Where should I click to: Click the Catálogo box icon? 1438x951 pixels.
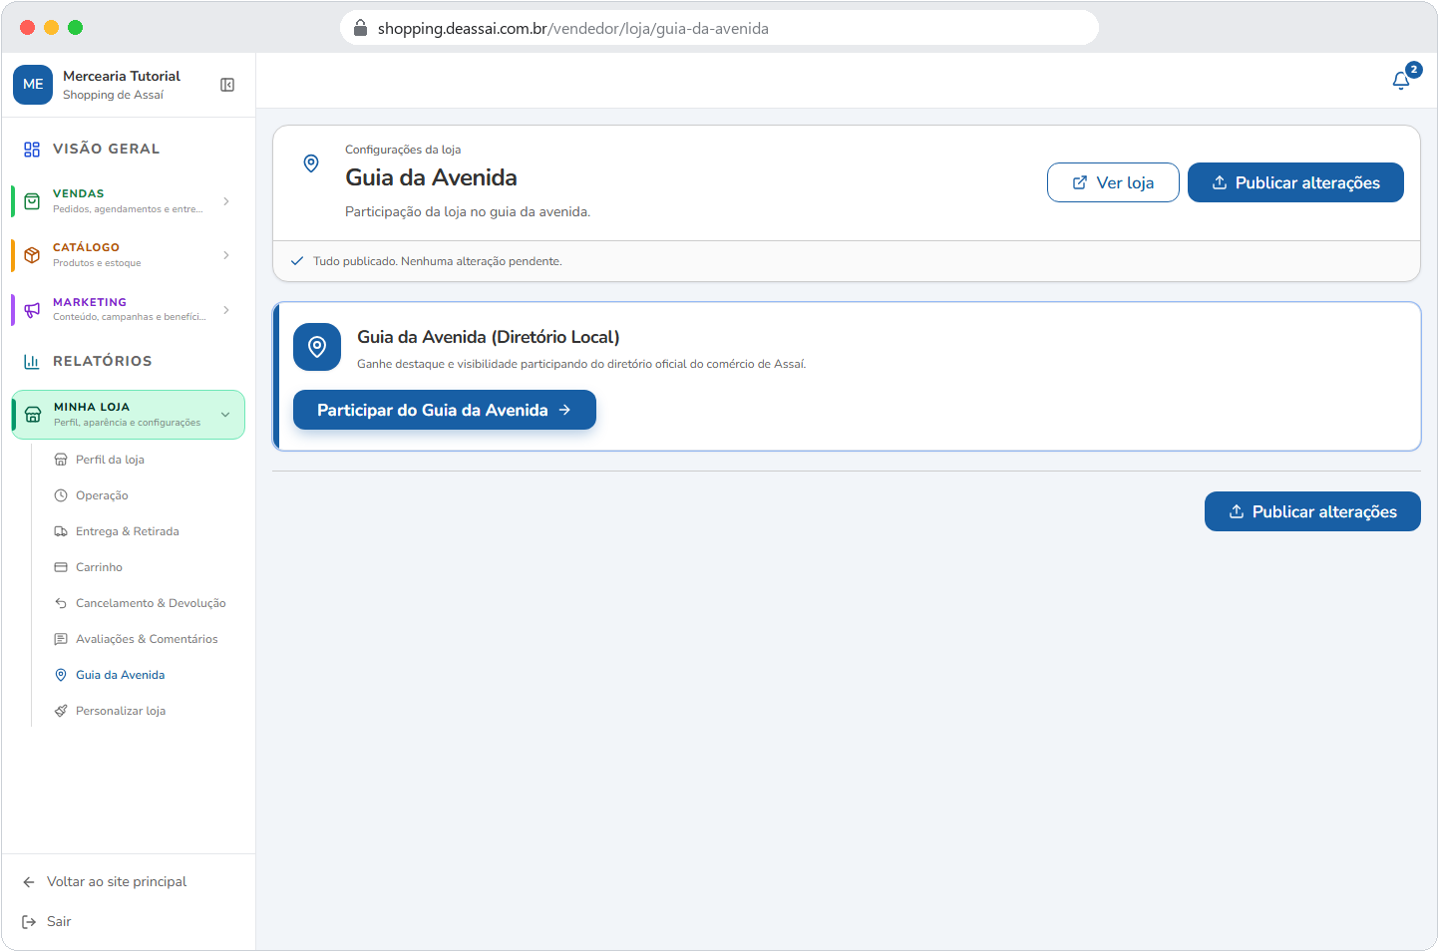click(32, 255)
